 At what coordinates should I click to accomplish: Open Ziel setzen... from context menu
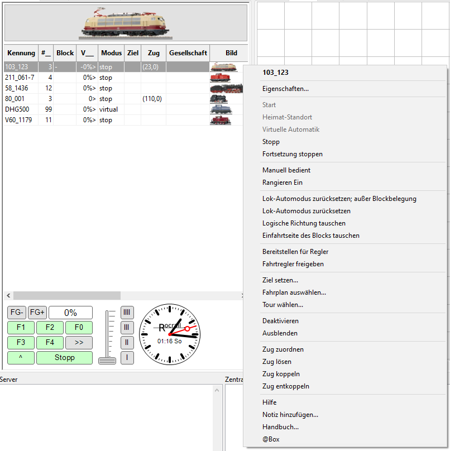[x=280, y=280]
